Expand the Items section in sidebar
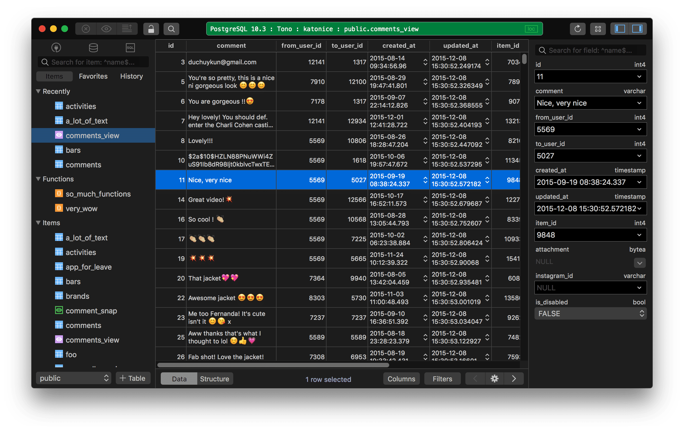 click(x=40, y=222)
